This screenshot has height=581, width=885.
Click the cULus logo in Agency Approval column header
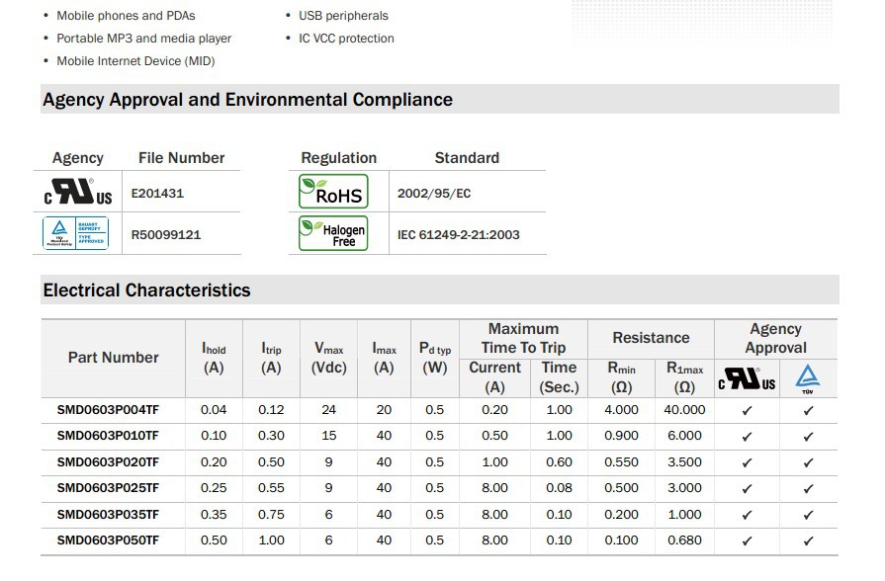point(747,378)
